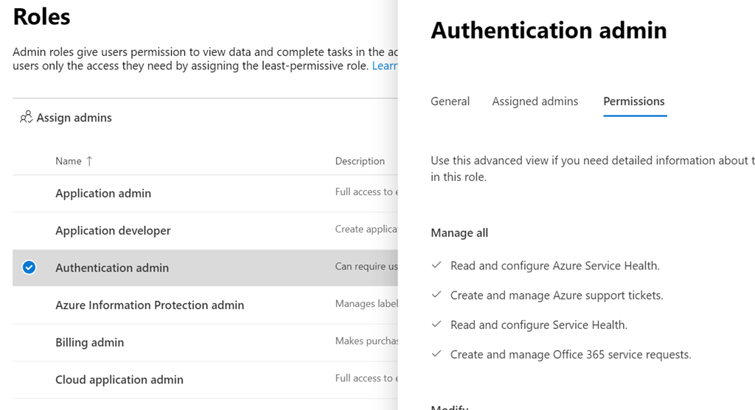The width and height of the screenshot is (755, 410).
Task: Open the Learn more link
Action: (x=385, y=66)
